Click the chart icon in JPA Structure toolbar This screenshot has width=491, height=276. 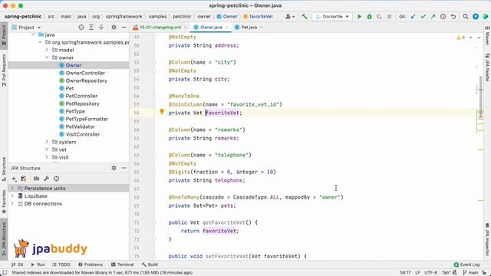pos(36,179)
